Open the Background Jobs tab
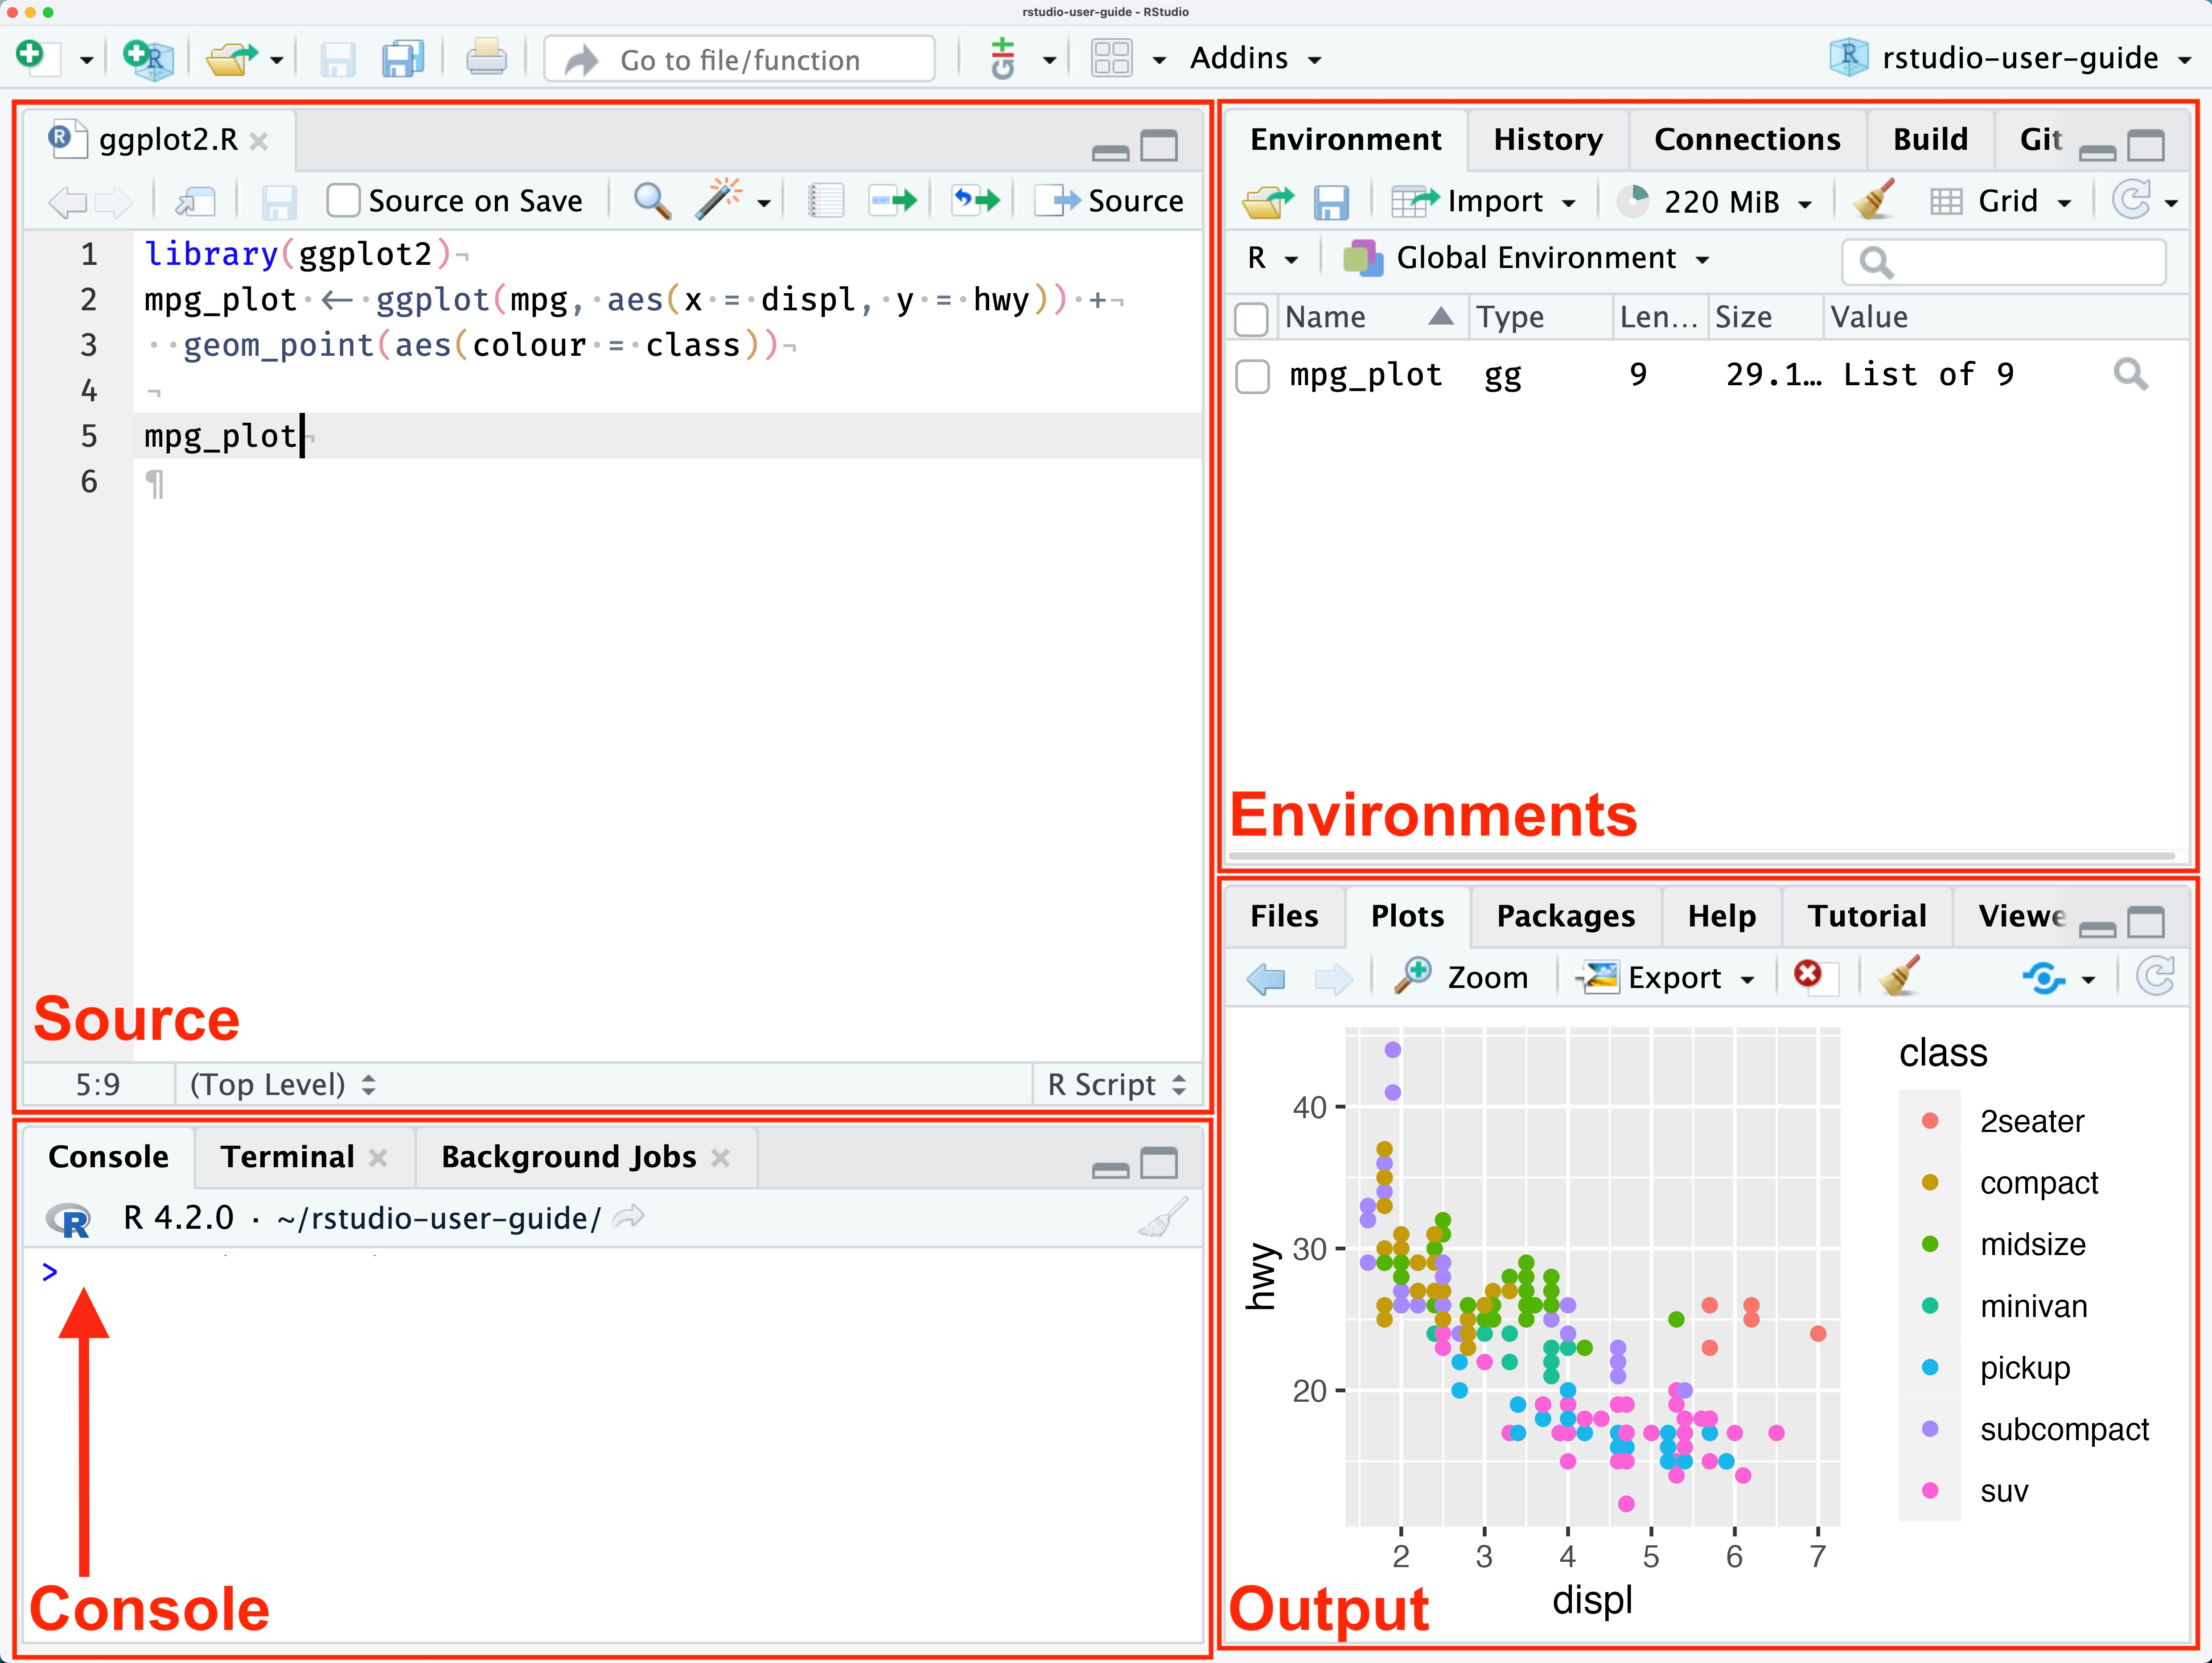2212x1663 pixels. (568, 1156)
